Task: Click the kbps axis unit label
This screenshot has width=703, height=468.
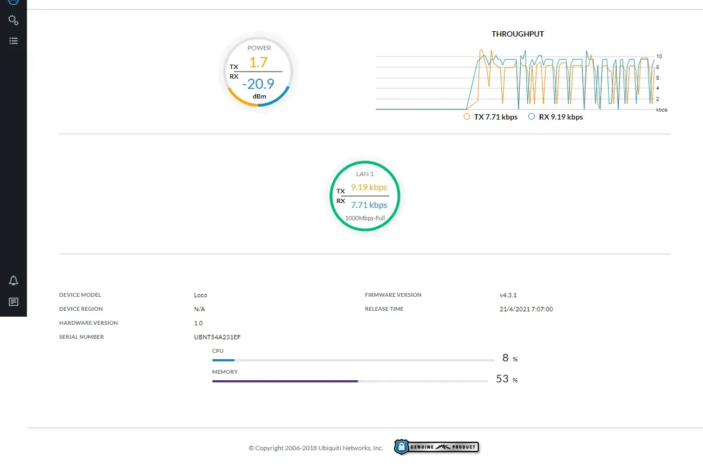Action: (x=661, y=110)
